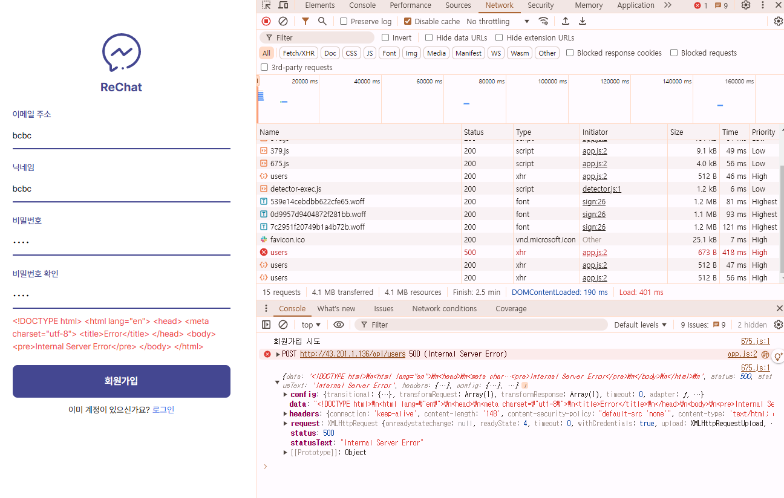Viewport: 784px width, 498px height.
Task: Import HAR file upload icon
Action: point(566,21)
